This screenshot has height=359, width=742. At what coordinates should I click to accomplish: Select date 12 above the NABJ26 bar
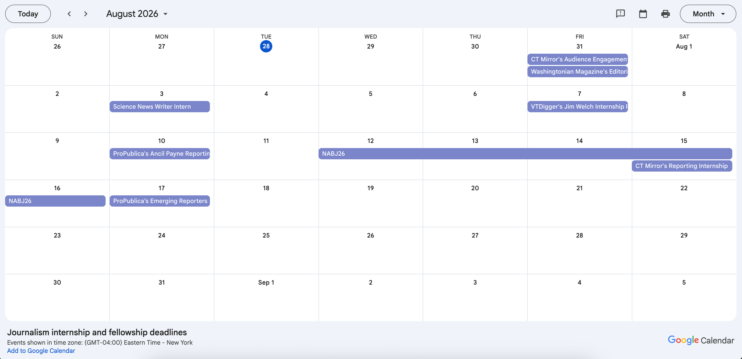point(370,141)
